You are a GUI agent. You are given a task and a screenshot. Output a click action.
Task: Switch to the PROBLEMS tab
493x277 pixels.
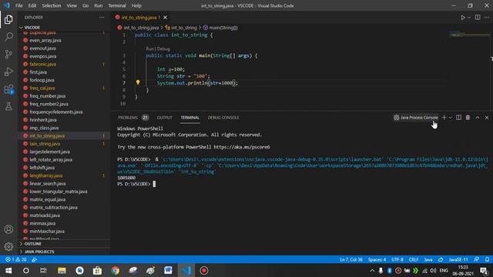(128, 118)
